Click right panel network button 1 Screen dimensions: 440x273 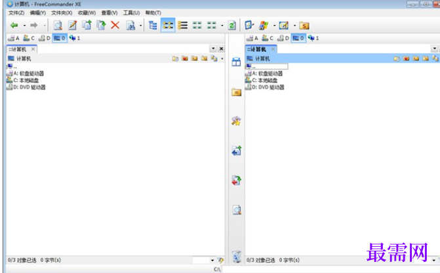(x=313, y=38)
